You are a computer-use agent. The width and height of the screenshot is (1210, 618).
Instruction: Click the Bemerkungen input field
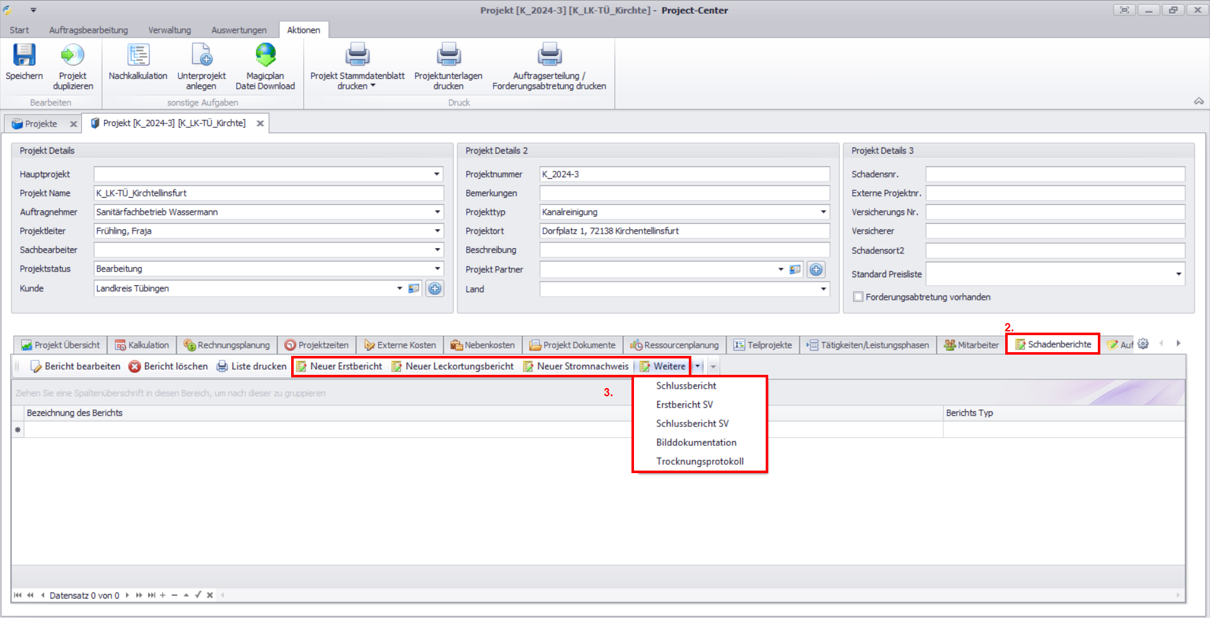point(684,193)
